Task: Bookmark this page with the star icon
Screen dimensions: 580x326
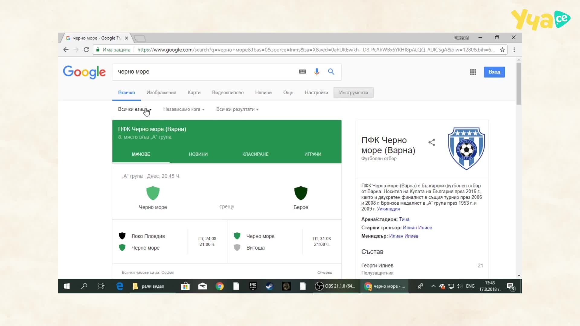Action: [502, 50]
